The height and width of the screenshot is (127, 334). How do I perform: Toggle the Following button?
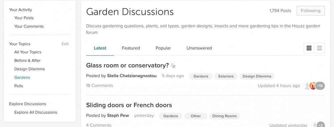[x=311, y=11]
